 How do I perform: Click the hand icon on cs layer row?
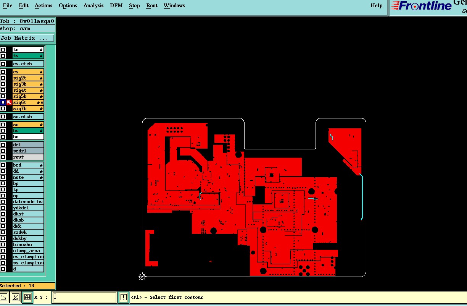click(x=41, y=72)
